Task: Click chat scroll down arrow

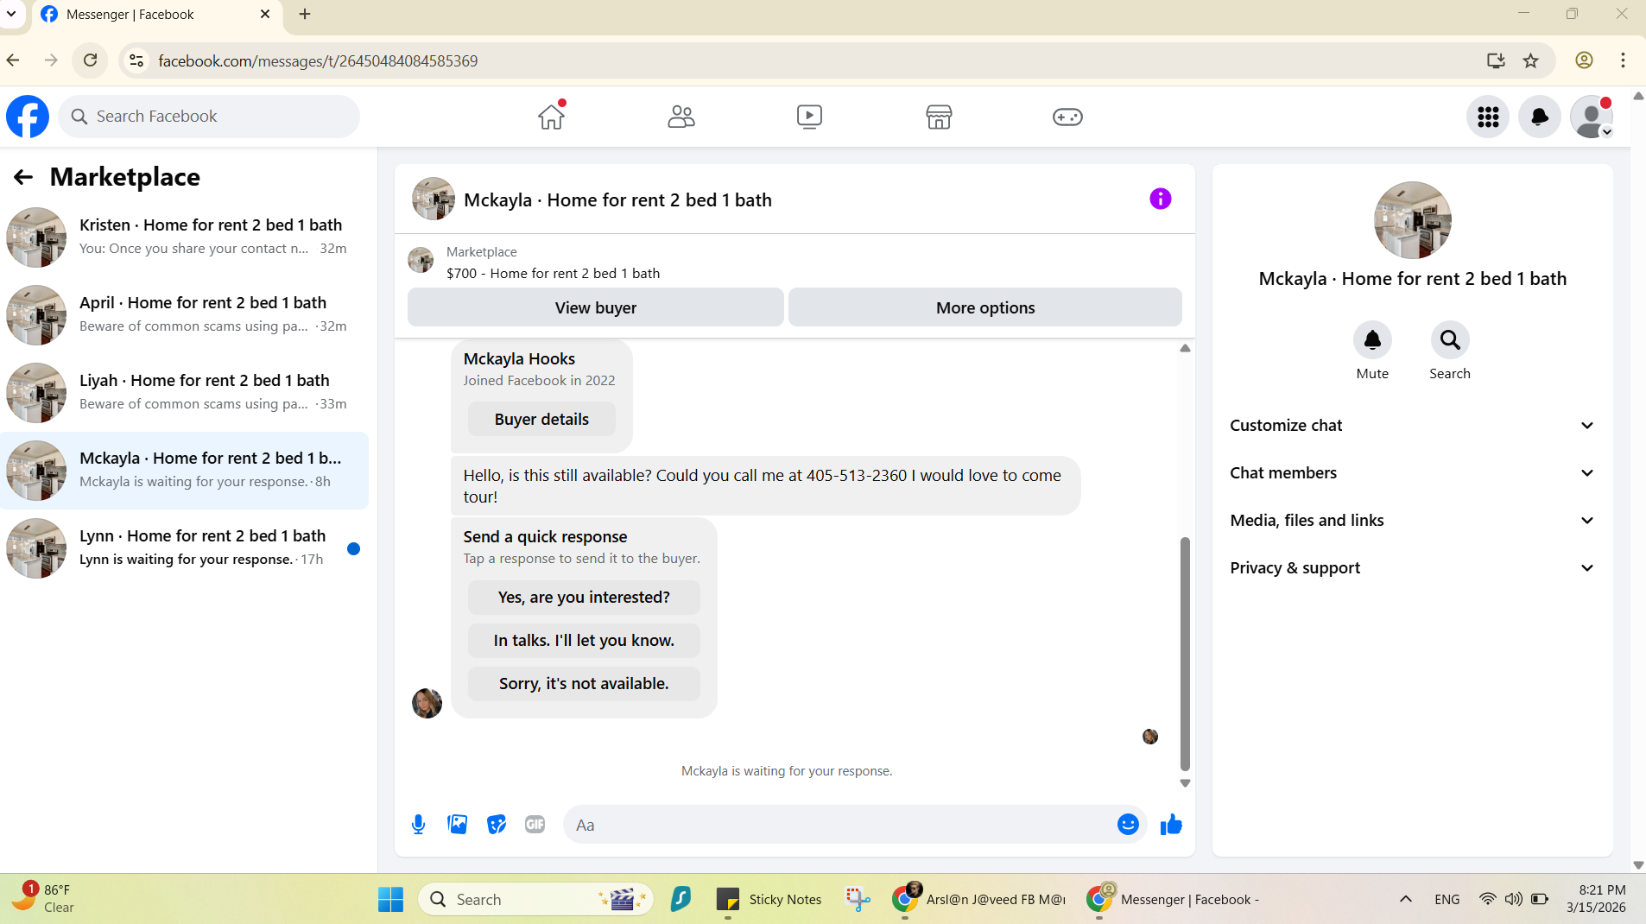Action: pyautogui.click(x=1185, y=783)
